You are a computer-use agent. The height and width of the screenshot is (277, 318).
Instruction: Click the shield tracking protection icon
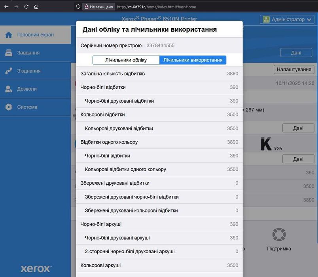[x=78, y=7]
